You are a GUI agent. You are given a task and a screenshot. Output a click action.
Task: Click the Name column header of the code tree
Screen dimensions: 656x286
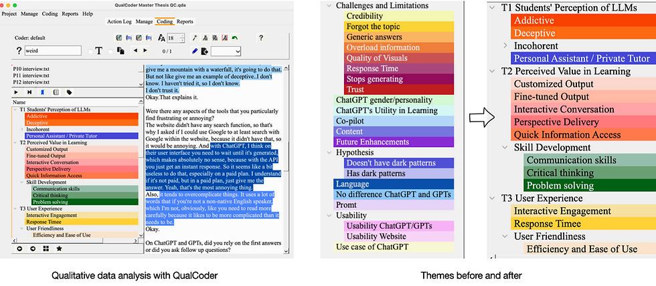click(x=74, y=102)
